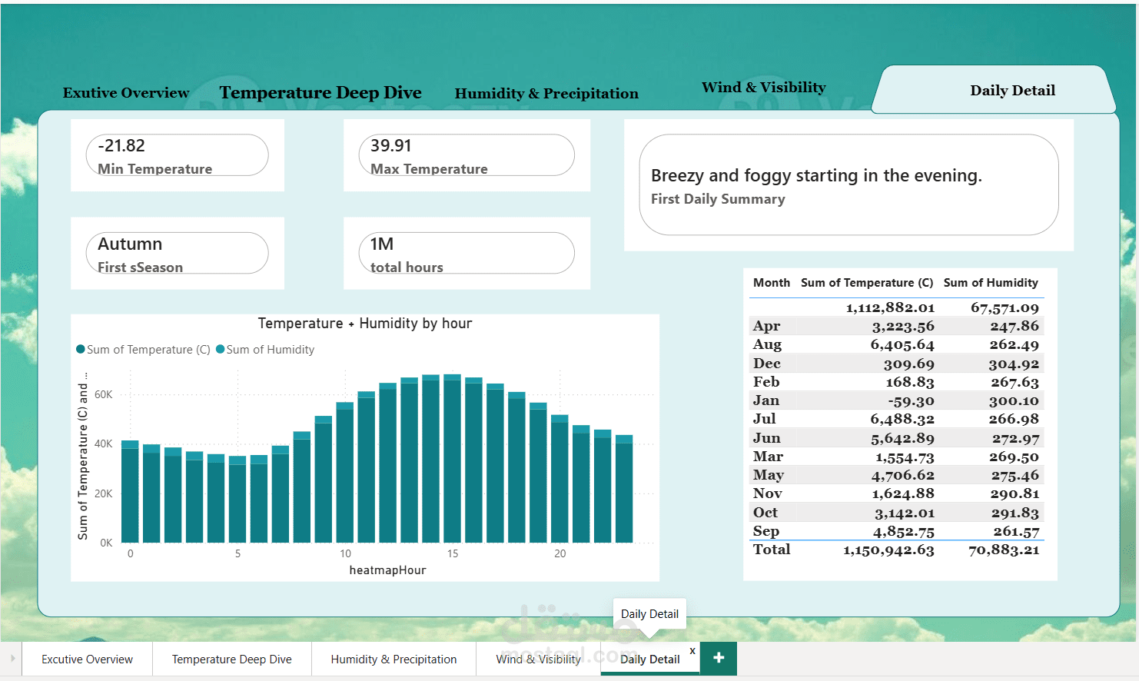Select the Daily Detail header tab
This screenshot has width=1139, height=681.
1013,91
